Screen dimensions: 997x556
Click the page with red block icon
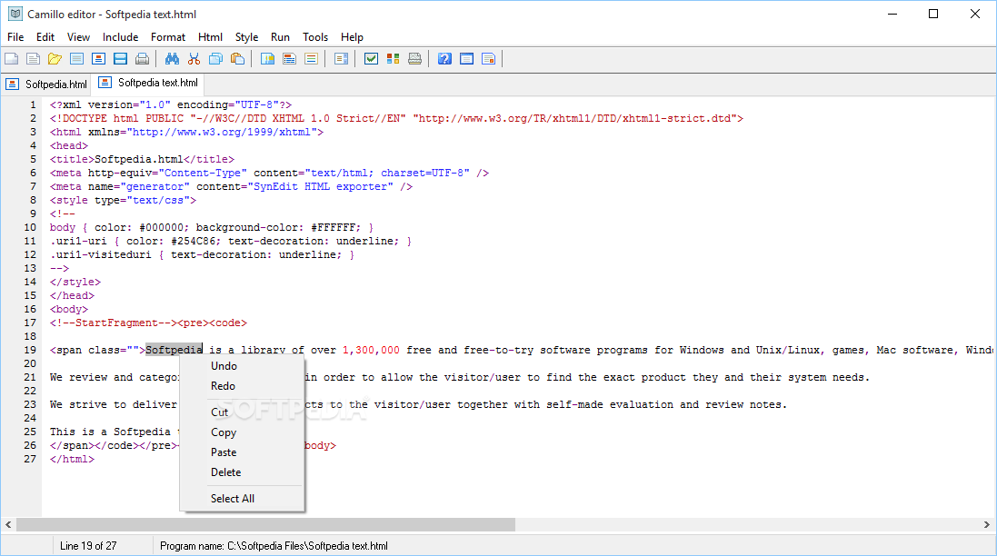coord(98,59)
